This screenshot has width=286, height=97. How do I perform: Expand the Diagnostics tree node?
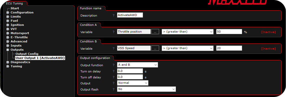coord(8,62)
